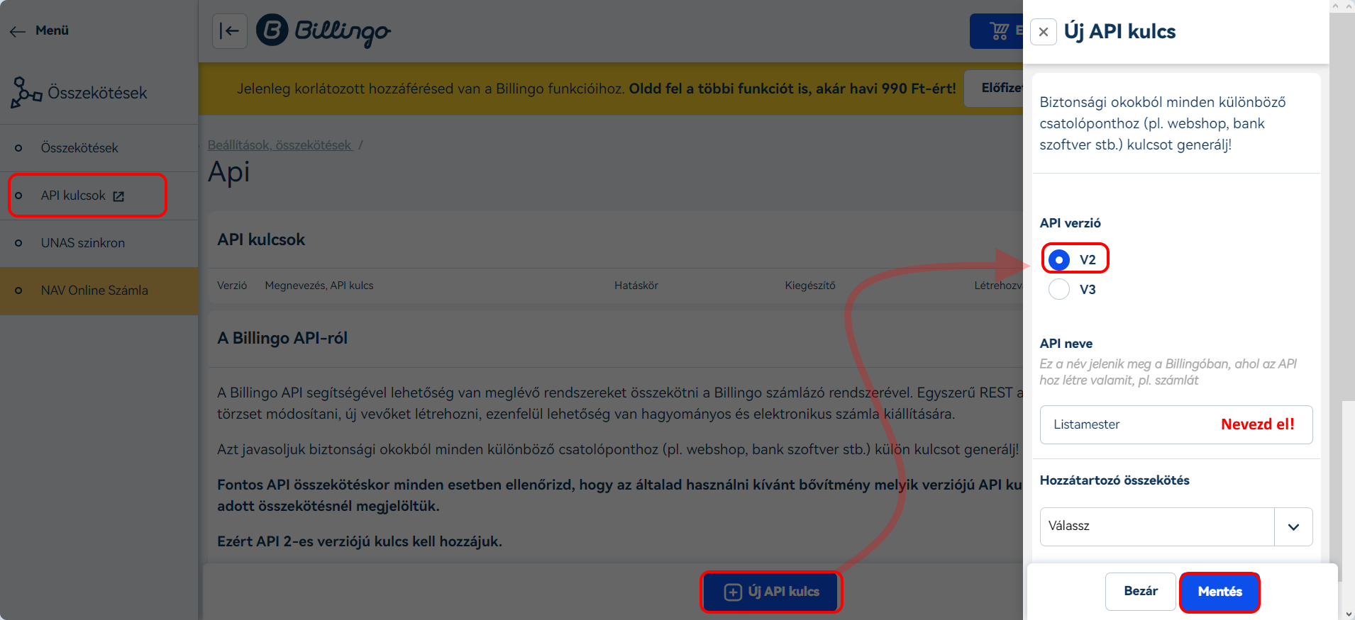Save with the Mentés button
The height and width of the screenshot is (620, 1355).
click(x=1219, y=592)
